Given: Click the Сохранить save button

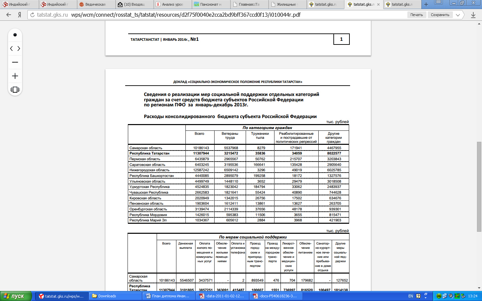Looking at the screenshot, I should (440, 15).
